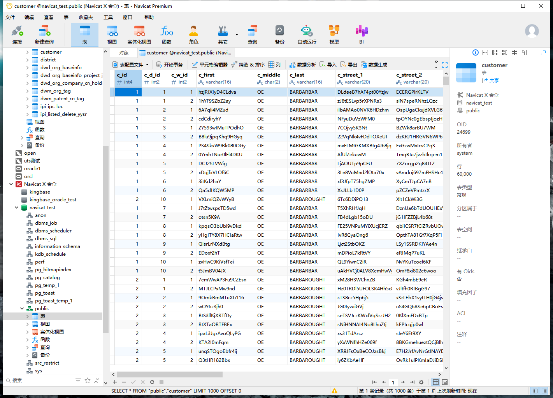Screen dimensions: 553x398
Task: Go to the next page arrow
Action: (403, 382)
